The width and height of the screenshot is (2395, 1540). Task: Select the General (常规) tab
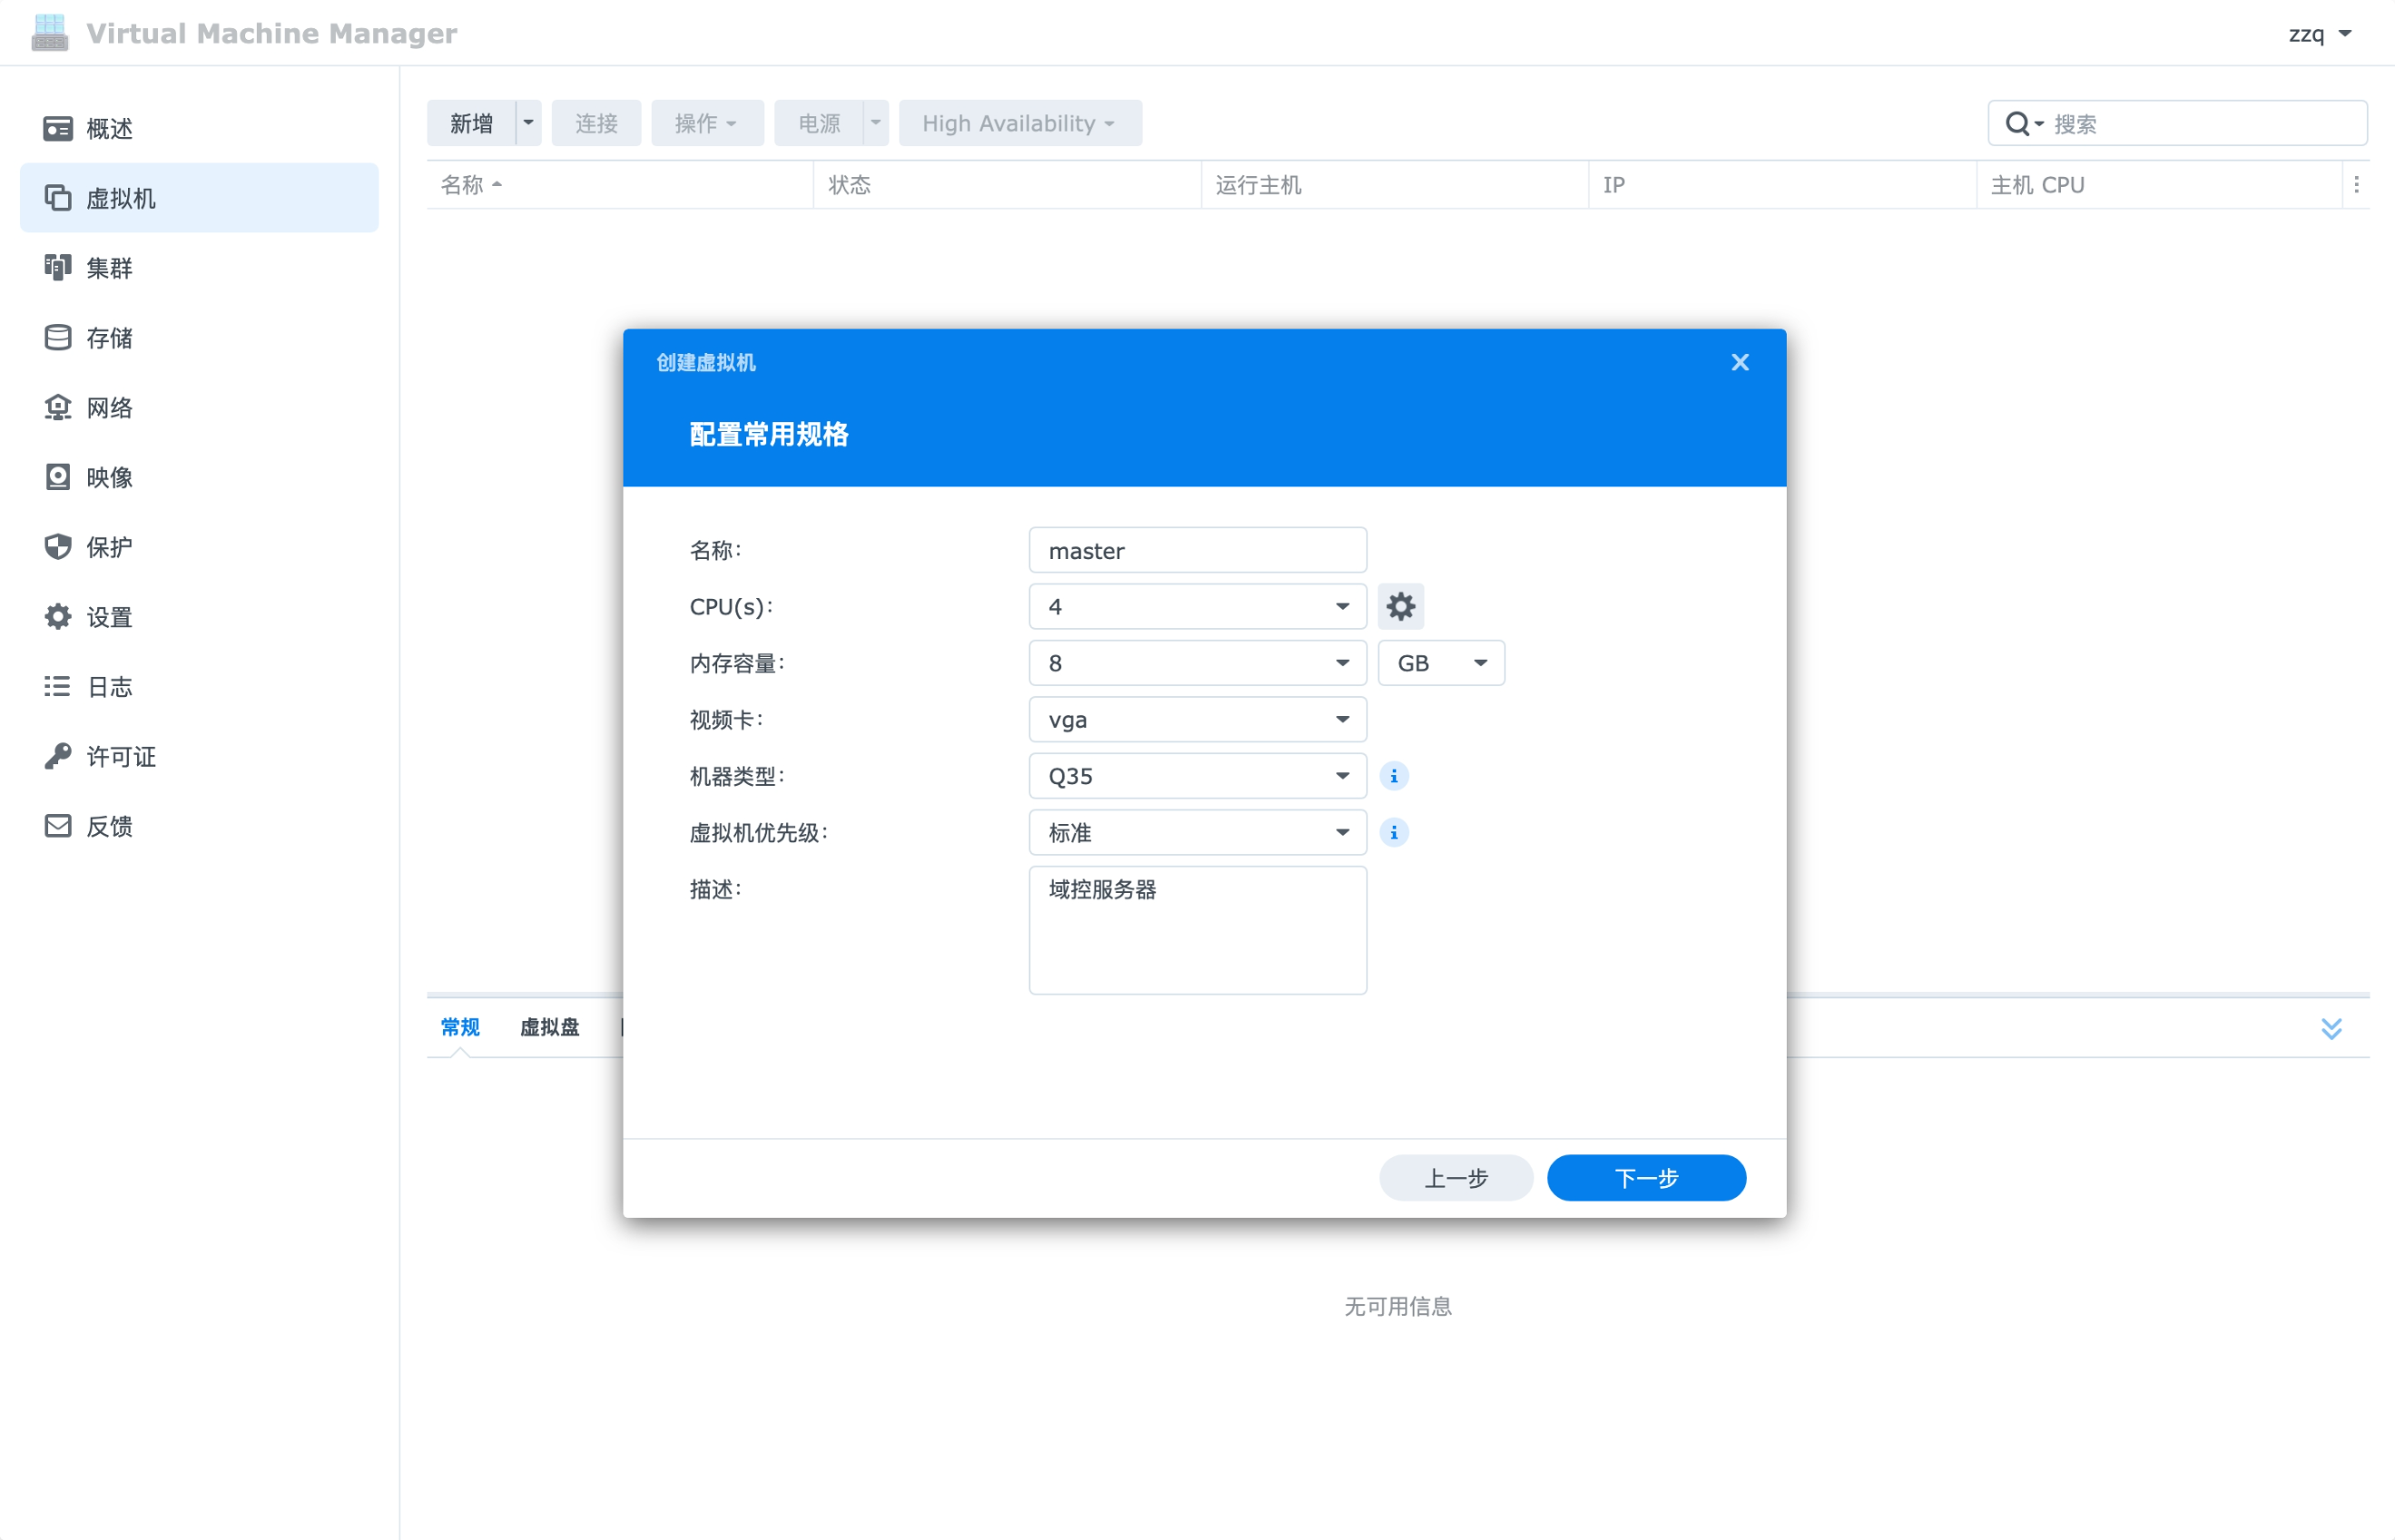click(460, 1027)
